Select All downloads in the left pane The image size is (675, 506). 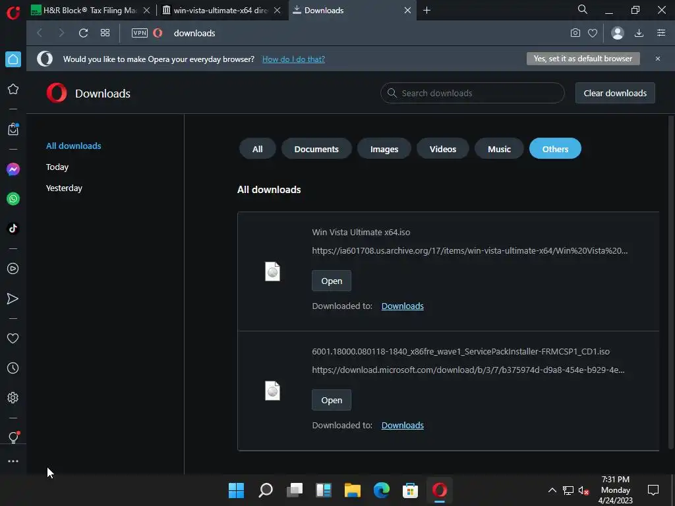(74, 146)
